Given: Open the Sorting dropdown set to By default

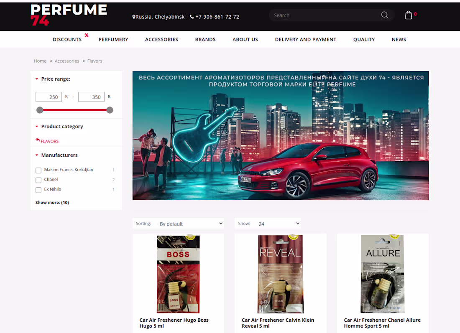Looking at the screenshot, I should [190, 223].
